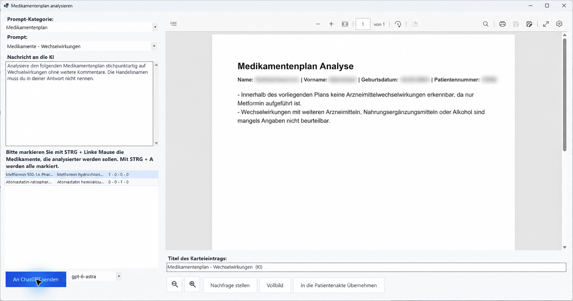Click scroll-down arrow of the PDF viewer

565,247
